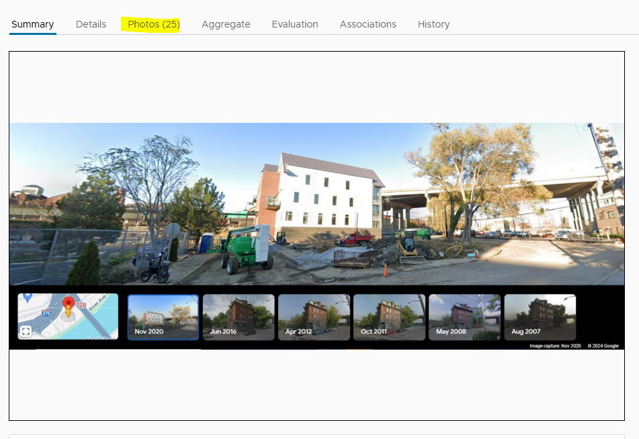The width and height of the screenshot is (639, 439).
Task: Open the Photos (25) tab
Action: (x=154, y=24)
